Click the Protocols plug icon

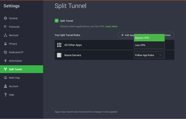coord(5,27)
